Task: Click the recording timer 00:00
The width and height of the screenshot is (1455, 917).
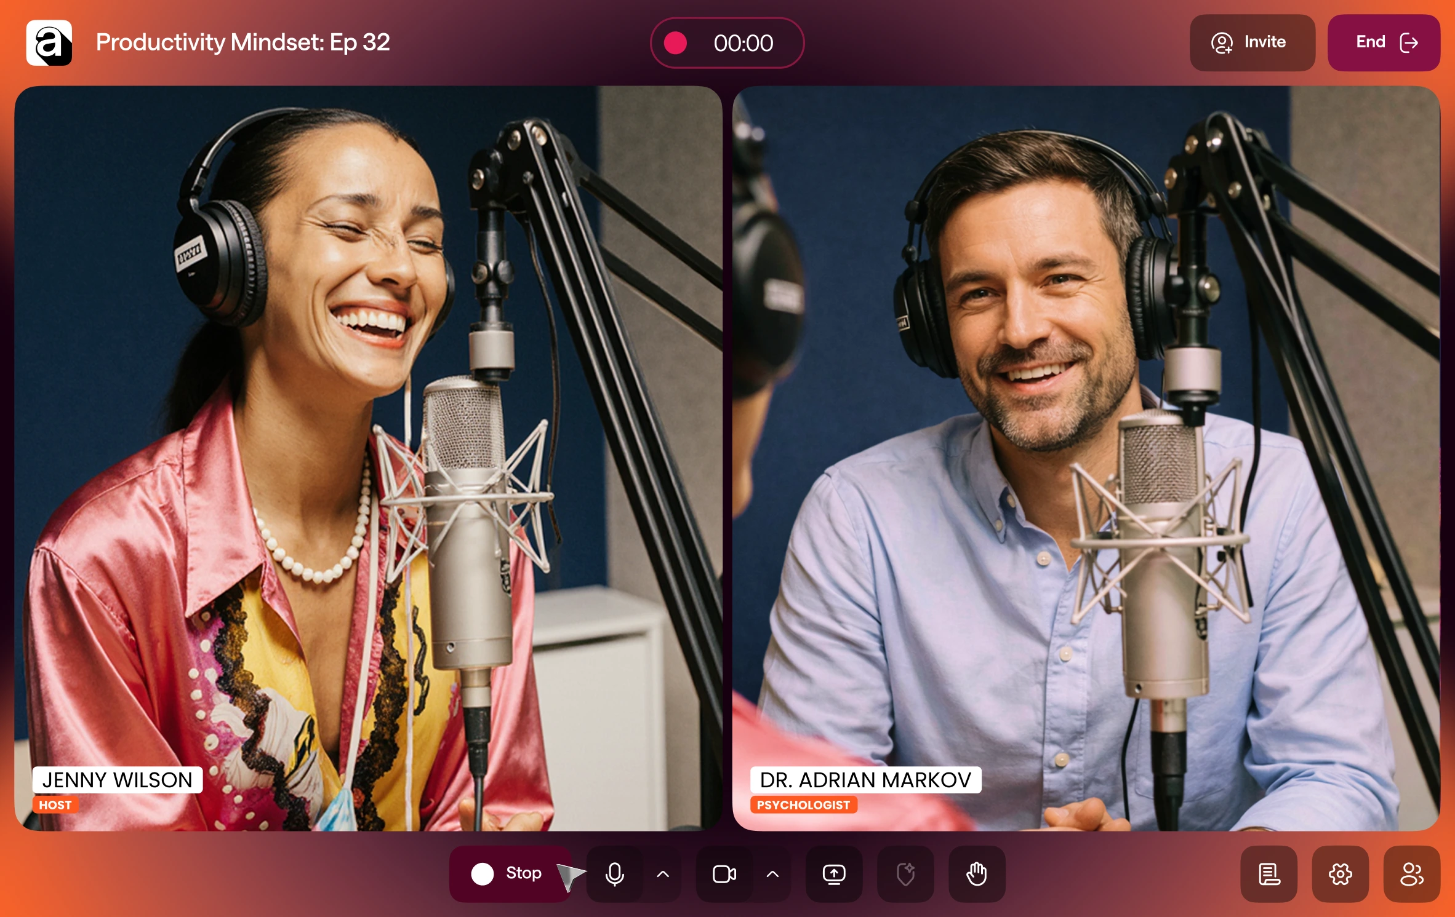Action: [x=743, y=43]
